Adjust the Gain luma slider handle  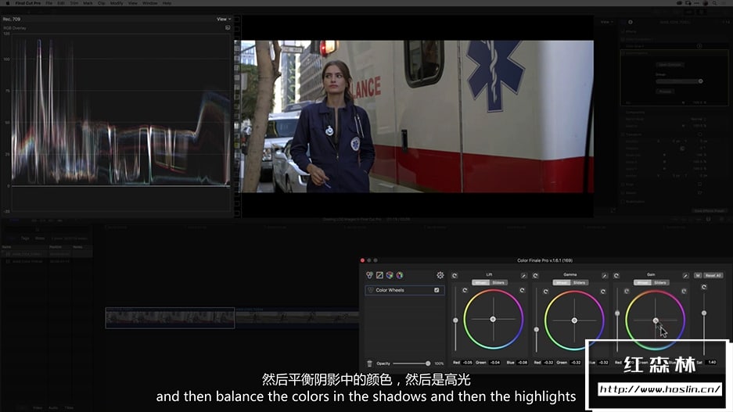[617, 313]
